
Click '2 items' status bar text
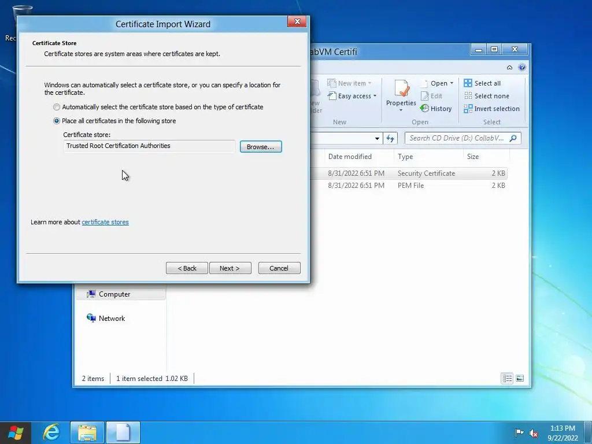click(93, 378)
